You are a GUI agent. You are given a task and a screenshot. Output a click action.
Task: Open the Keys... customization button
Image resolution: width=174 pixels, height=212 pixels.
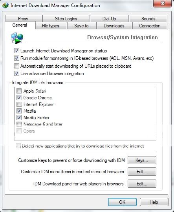click(142, 160)
